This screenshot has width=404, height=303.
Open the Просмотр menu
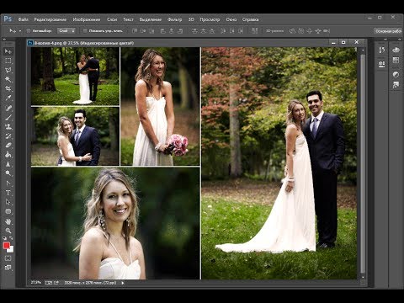click(210, 19)
